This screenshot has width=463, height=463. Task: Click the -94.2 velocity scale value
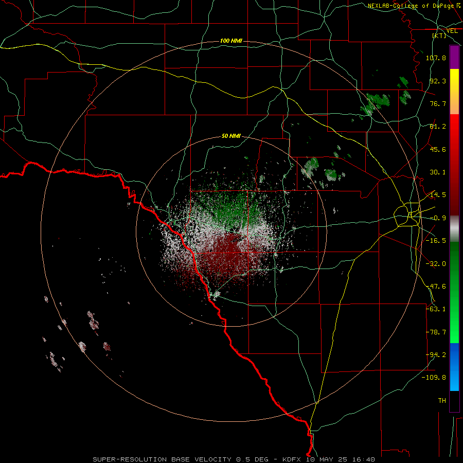tap(436, 355)
